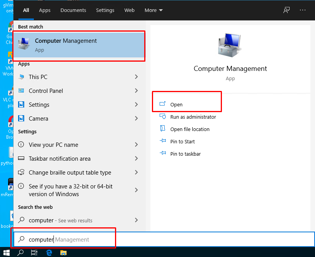Viewport: 315px width, 257px height.
Task: Choose Pin to Start
Action: pos(182,141)
